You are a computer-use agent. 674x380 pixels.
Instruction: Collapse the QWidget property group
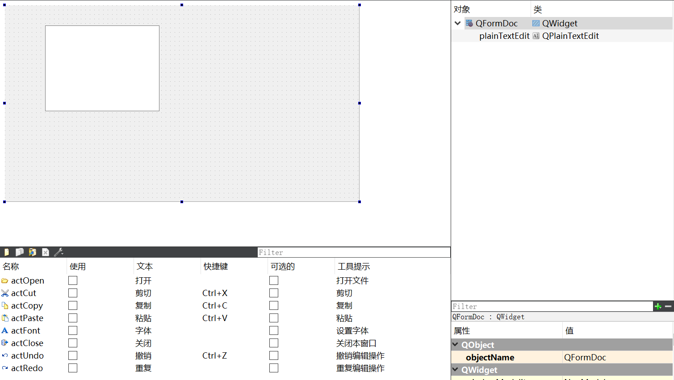[456, 369]
